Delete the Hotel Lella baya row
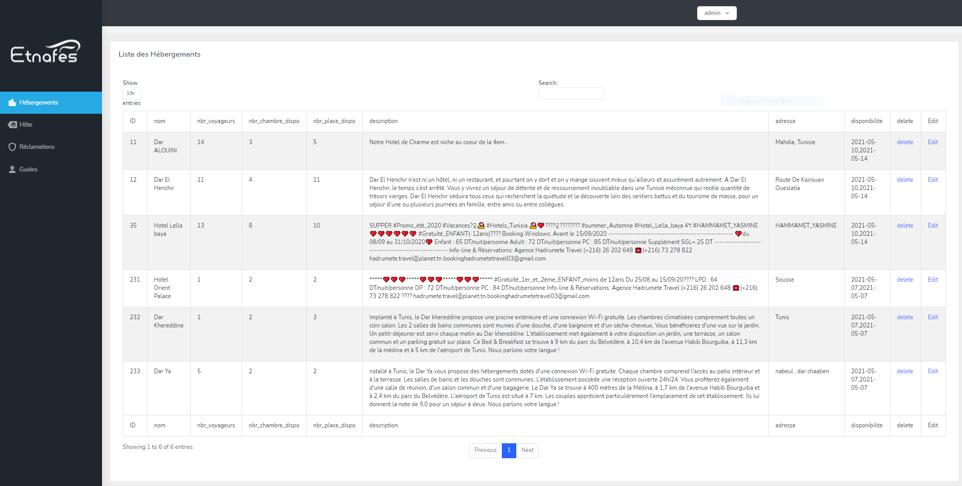Screen dimensions: 962x486 [x=904, y=225]
